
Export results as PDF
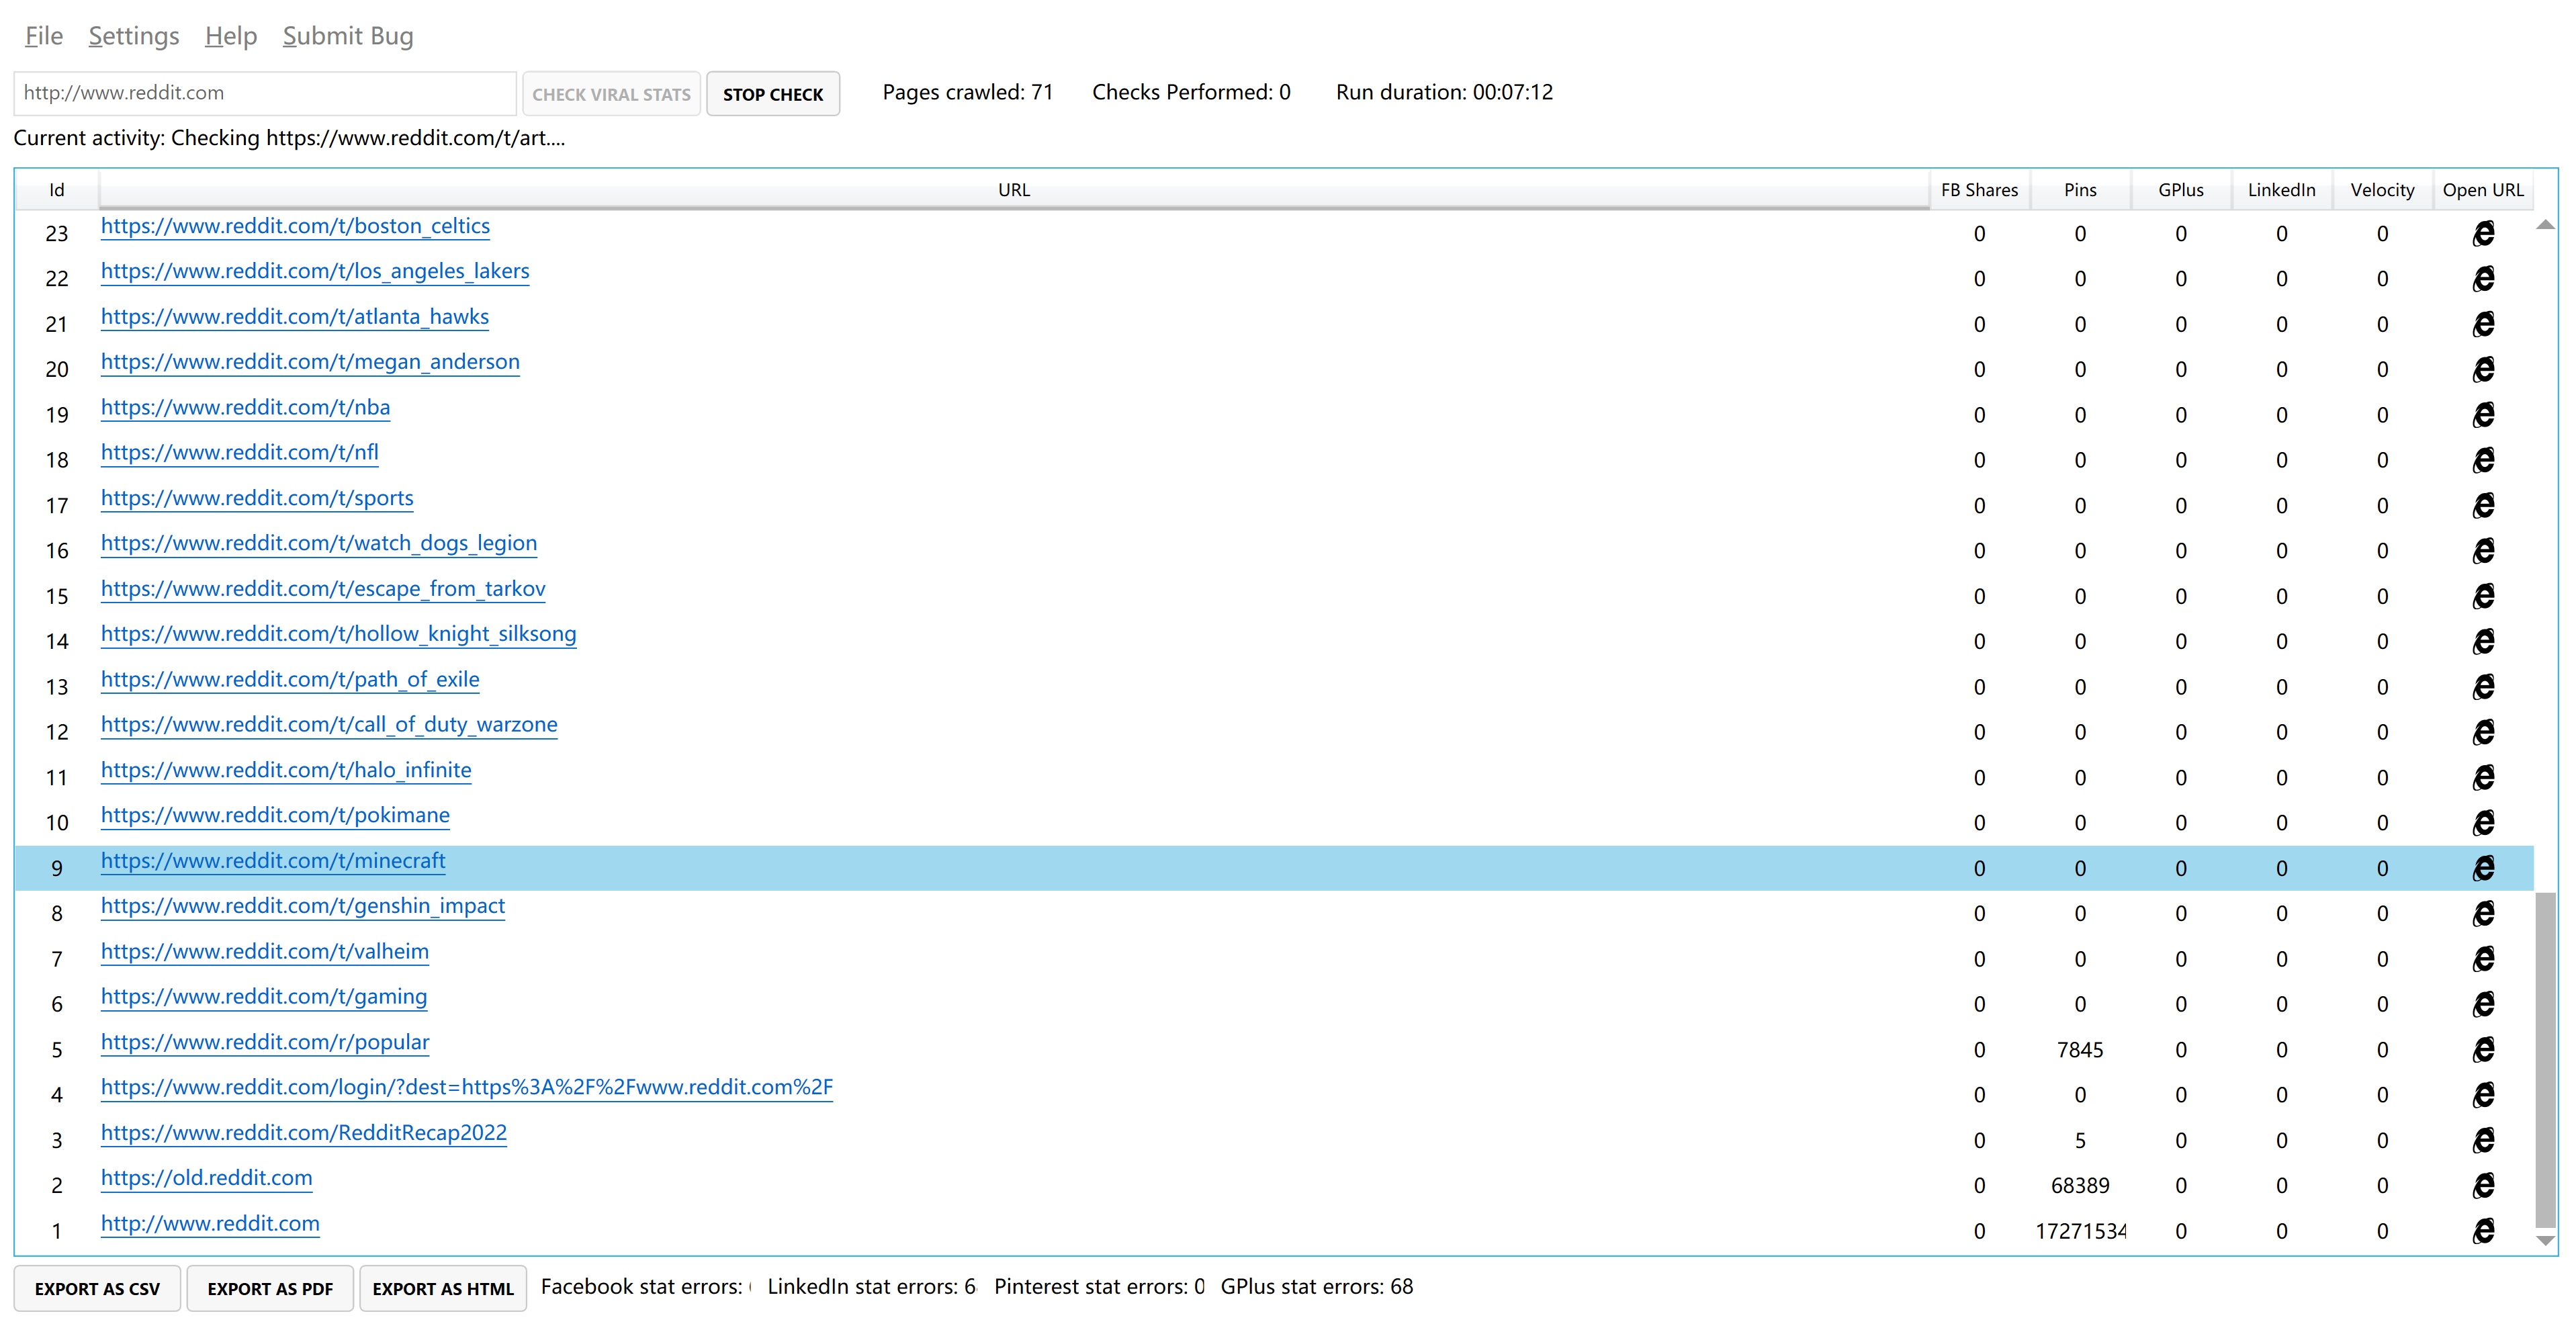pyautogui.click(x=270, y=1289)
